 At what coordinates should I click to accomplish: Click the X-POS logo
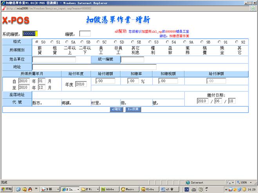(15, 20)
